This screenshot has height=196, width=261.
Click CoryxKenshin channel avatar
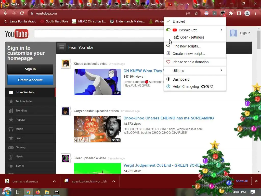[66, 111]
